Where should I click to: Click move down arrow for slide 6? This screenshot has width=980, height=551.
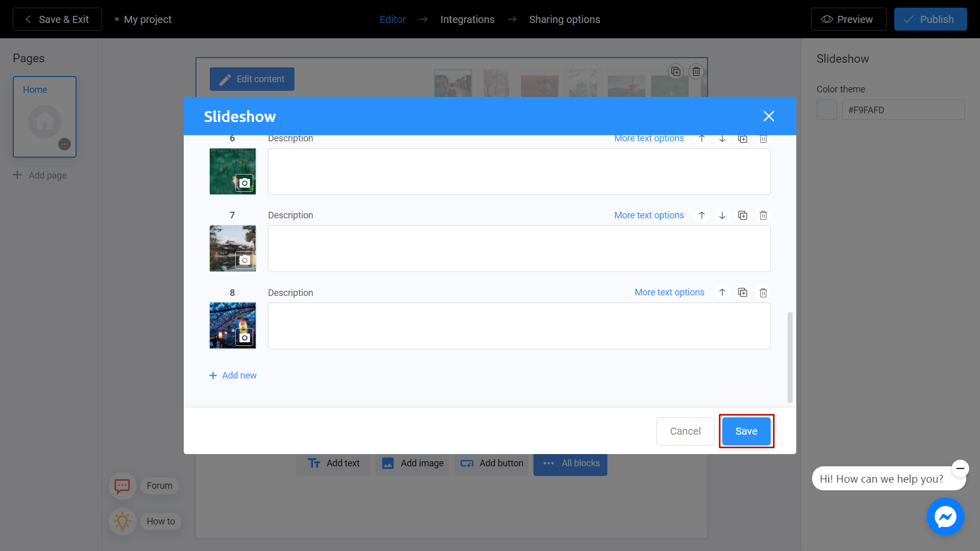(722, 138)
